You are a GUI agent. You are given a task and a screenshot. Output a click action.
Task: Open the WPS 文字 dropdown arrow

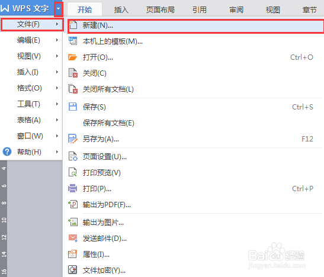(x=59, y=9)
